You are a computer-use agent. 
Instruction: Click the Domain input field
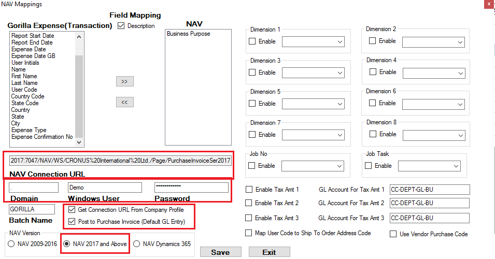(34, 188)
